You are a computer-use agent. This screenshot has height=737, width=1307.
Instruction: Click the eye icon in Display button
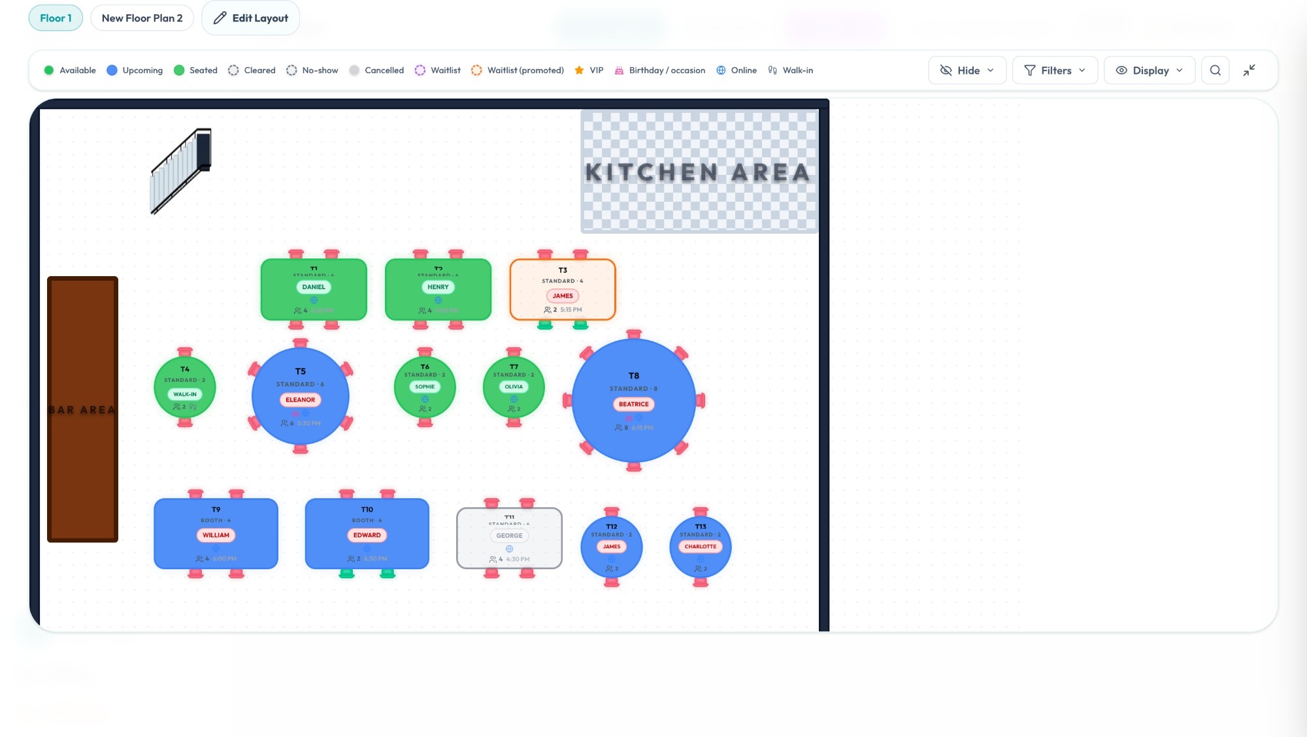pyautogui.click(x=1121, y=71)
